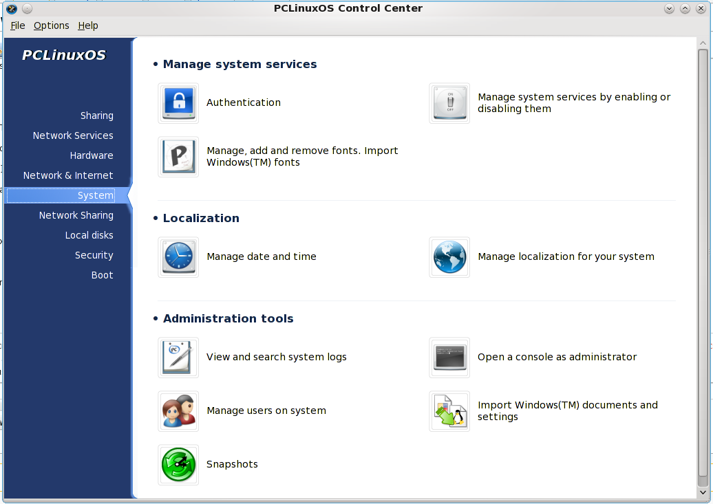Image resolution: width=713 pixels, height=504 pixels.
Task: Click the Authentication label
Action: (243, 102)
